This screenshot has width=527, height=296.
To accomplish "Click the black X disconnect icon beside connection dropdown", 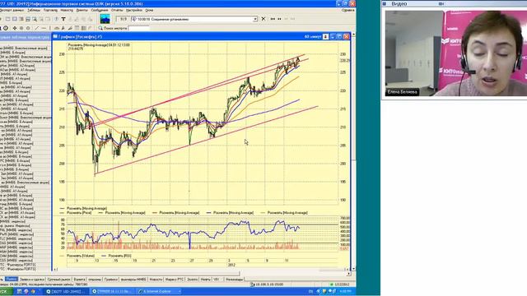I will [263, 19].
